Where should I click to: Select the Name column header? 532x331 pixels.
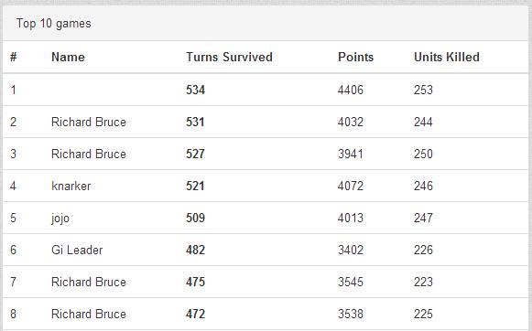pos(68,57)
